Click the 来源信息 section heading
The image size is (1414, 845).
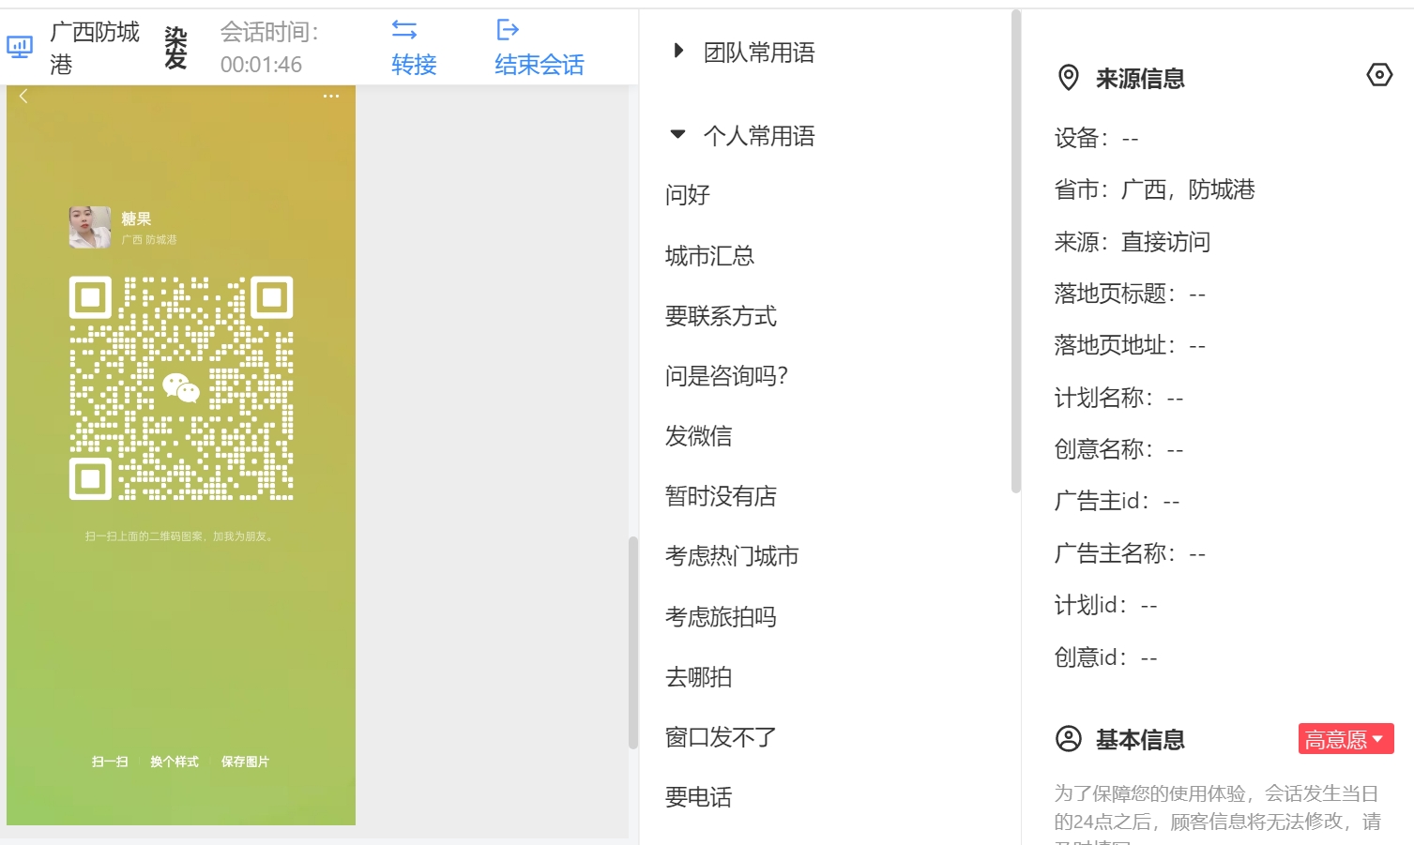pyautogui.click(x=1140, y=79)
